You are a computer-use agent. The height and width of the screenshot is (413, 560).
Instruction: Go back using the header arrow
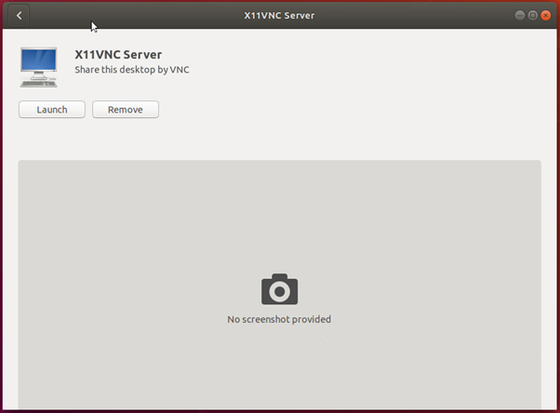coord(19,16)
